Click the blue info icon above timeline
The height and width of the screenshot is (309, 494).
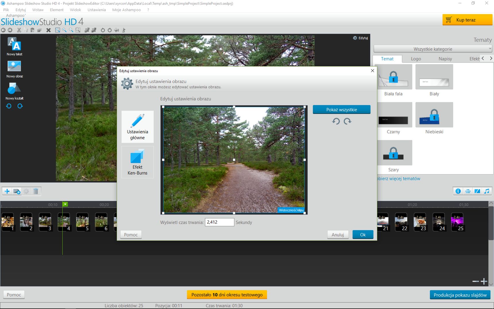pyautogui.click(x=458, y=191)
